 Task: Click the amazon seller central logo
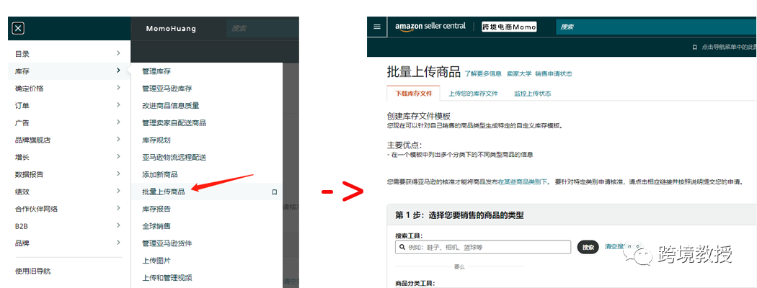point(430,27)
